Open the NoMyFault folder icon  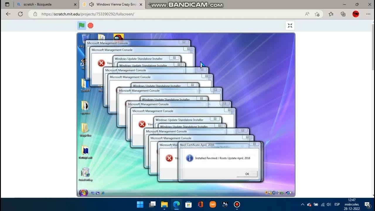(85, 152)
